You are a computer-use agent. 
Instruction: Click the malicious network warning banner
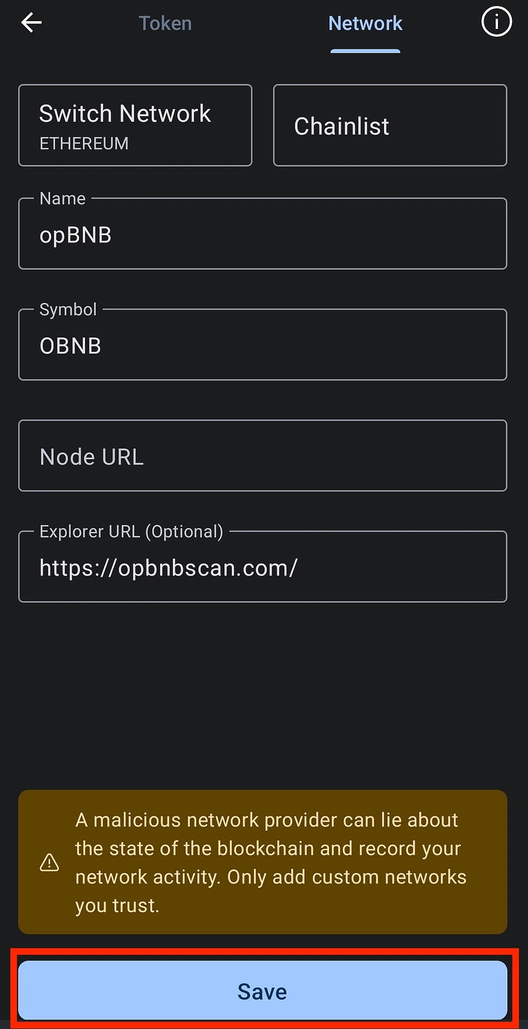pos(262,862)
